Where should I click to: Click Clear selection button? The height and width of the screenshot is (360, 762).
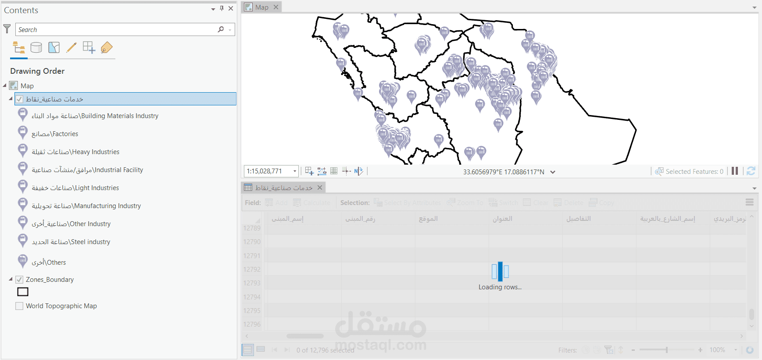point(536,202)
